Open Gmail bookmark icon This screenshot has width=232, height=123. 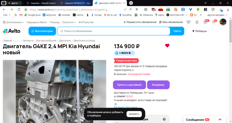tap(21, 15)
